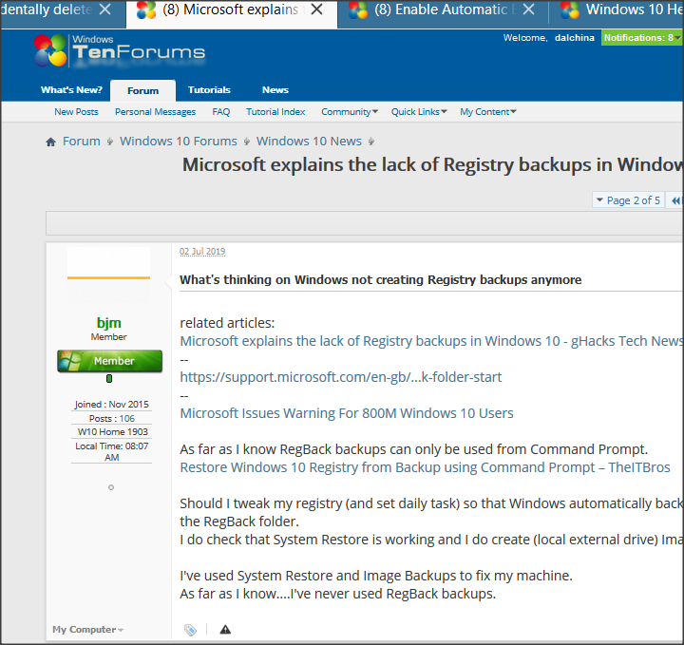This screenshot has width=684, height=645.
Task: Open the Notifications: 8 dropdown
Action: (x=641, y=37)
